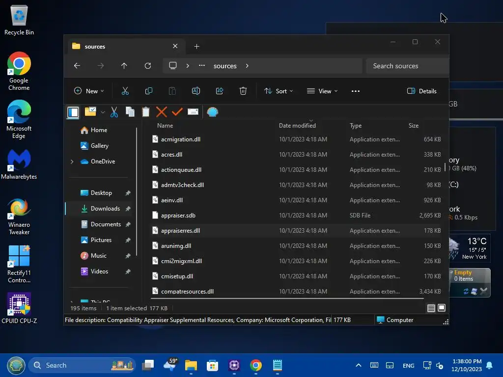Click the orange X delete icon
This screenshot has height=377, width=503.
point(161,112)
